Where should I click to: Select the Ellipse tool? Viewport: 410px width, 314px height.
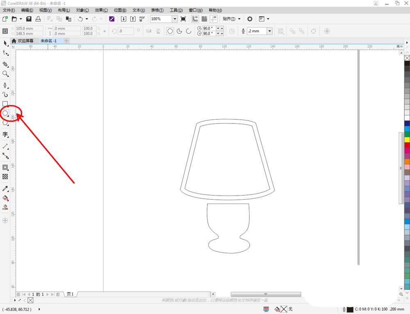pos(5,113)
